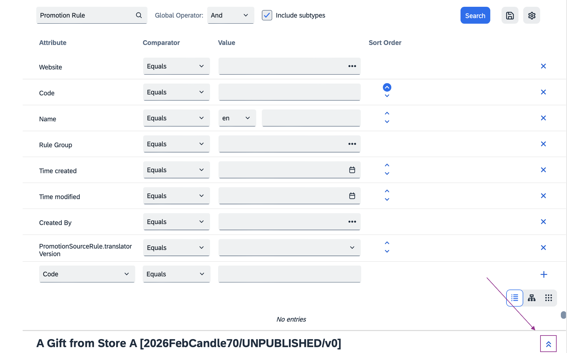Select list view mode
This screenshot has width=567, height=353.
(515, 298)
